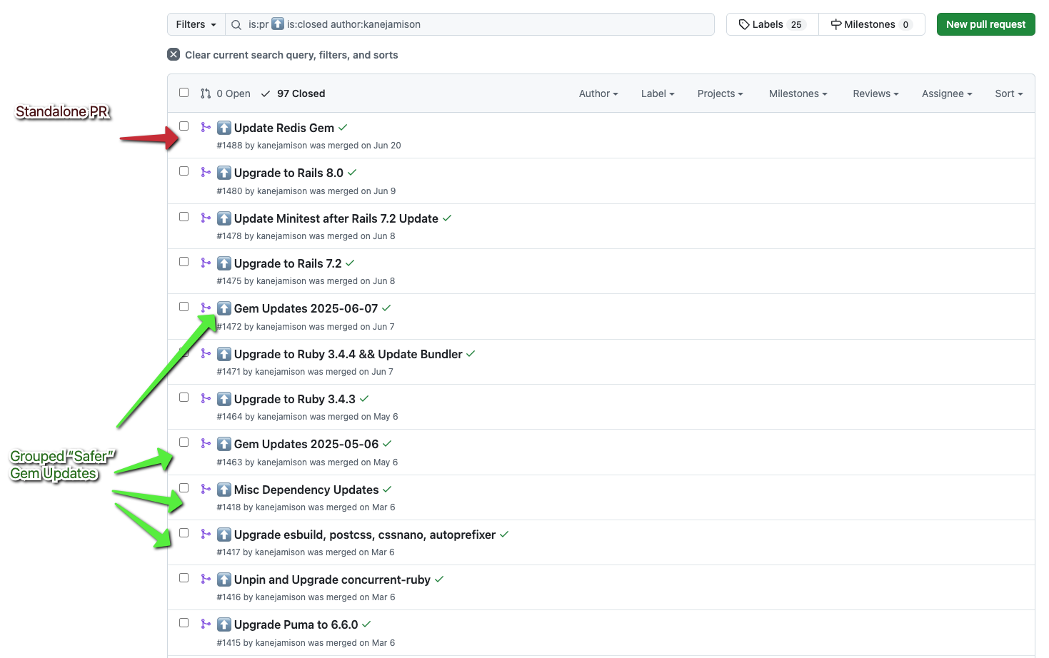Open the Gem Updates 2025-06-07 pull request
The height and width of the screenshot is (658, 1049).
coord(306,308)
